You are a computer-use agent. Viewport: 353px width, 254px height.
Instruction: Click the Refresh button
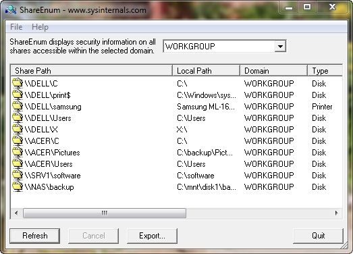pos(35,236)
